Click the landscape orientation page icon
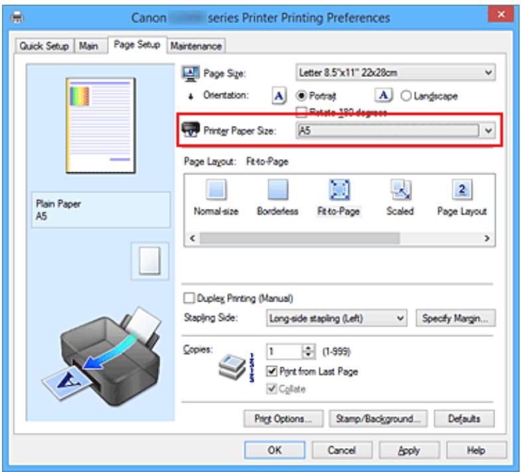The height and width of the screenshot is (472, 521). point(384,96)
